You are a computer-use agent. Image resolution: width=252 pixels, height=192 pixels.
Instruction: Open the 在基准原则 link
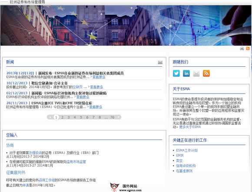tap(184, 171)
